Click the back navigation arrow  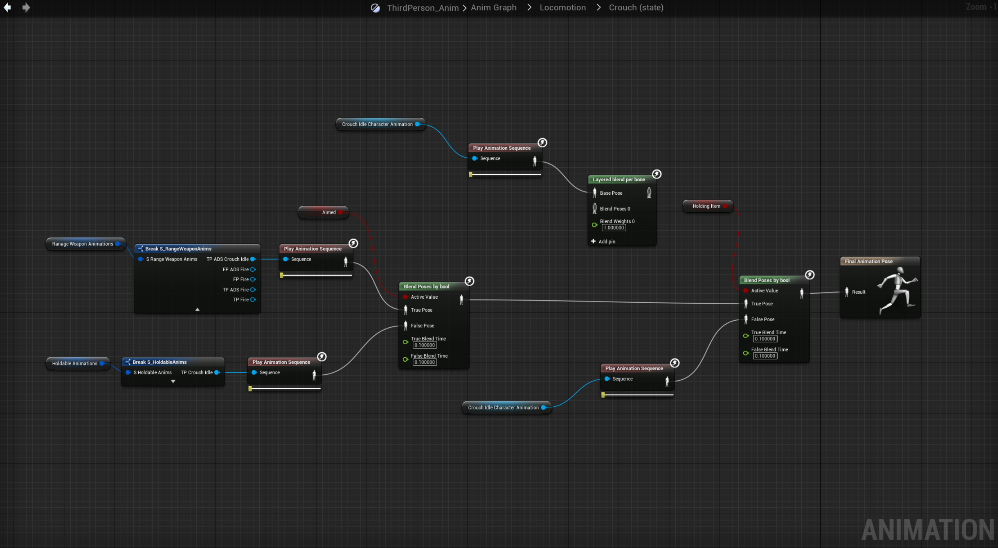(7, 7)
